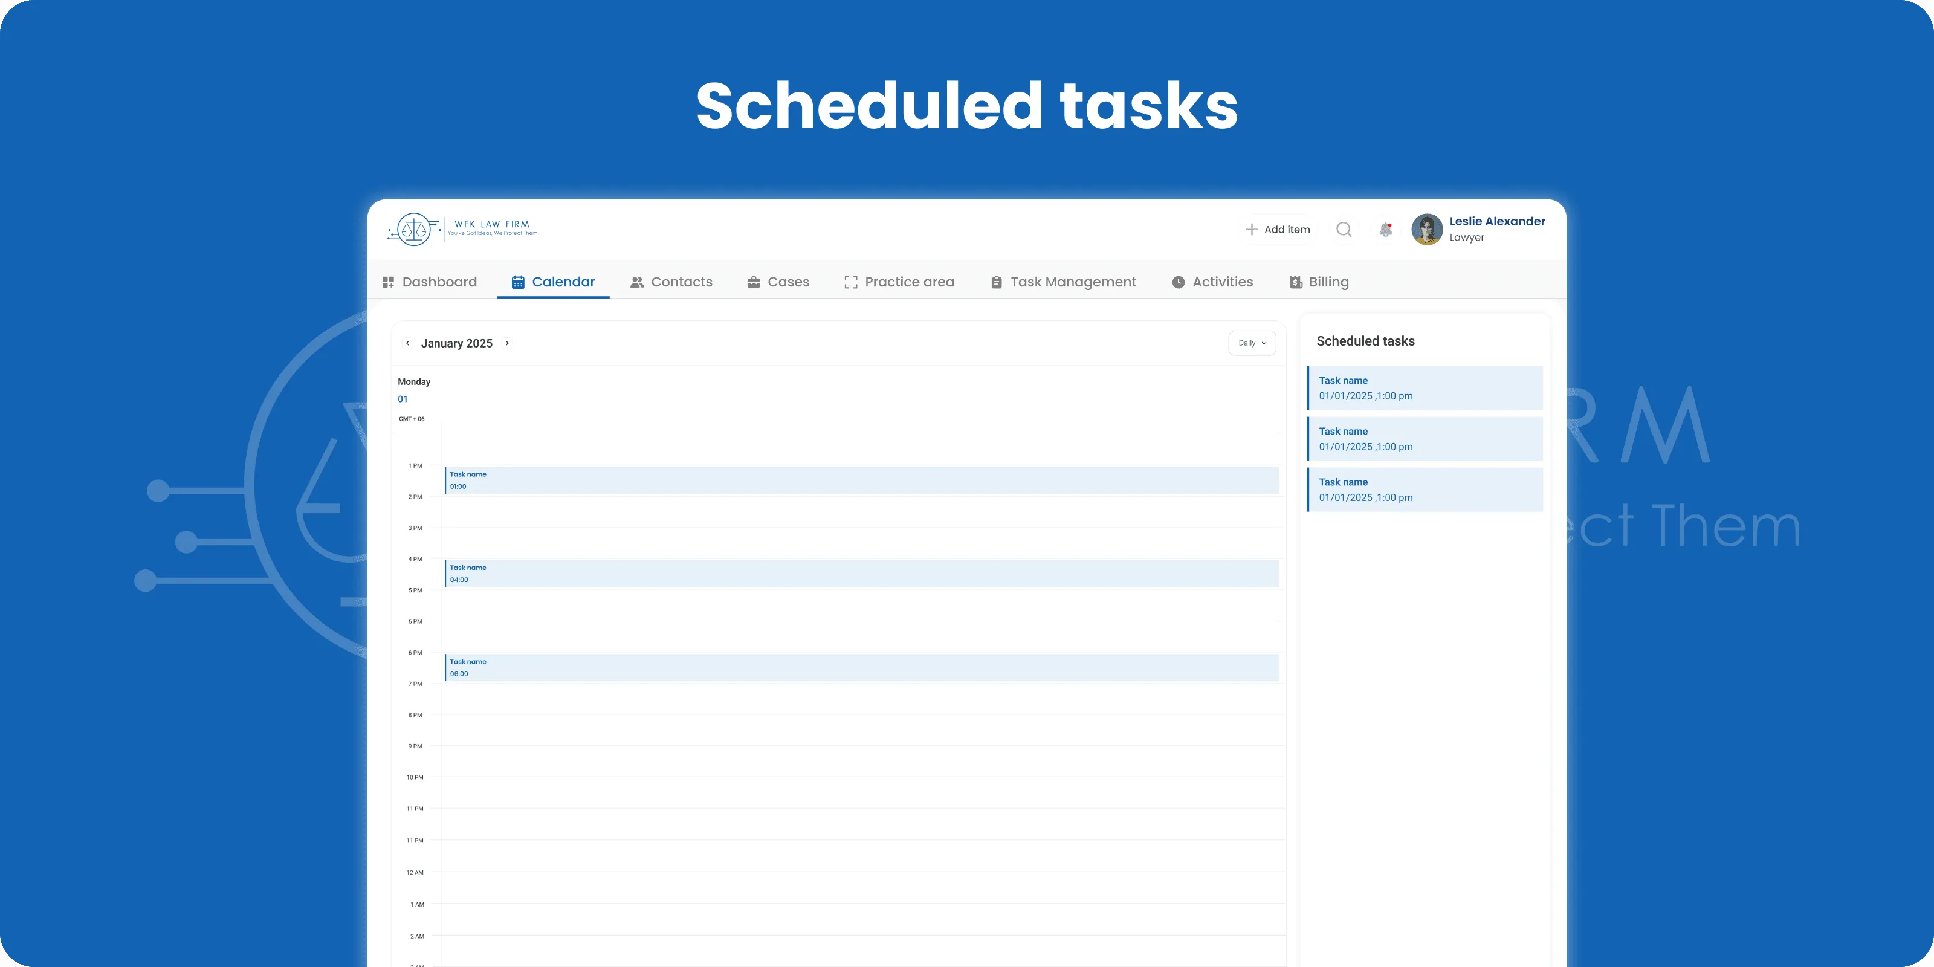The width and height of the screenshot is (1934, 967).
Task: Click the 2 AM time label
Action: (418, 936)
